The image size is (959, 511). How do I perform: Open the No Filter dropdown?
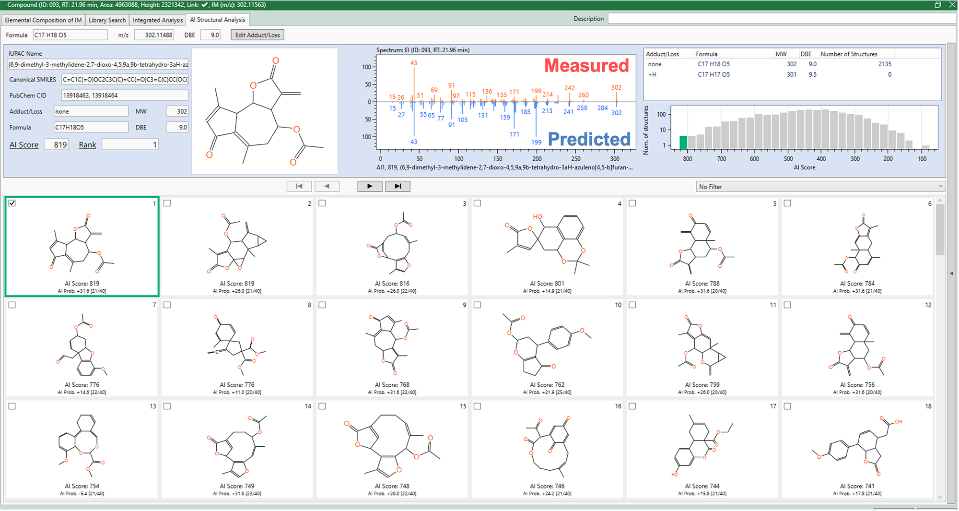point(820,187)
